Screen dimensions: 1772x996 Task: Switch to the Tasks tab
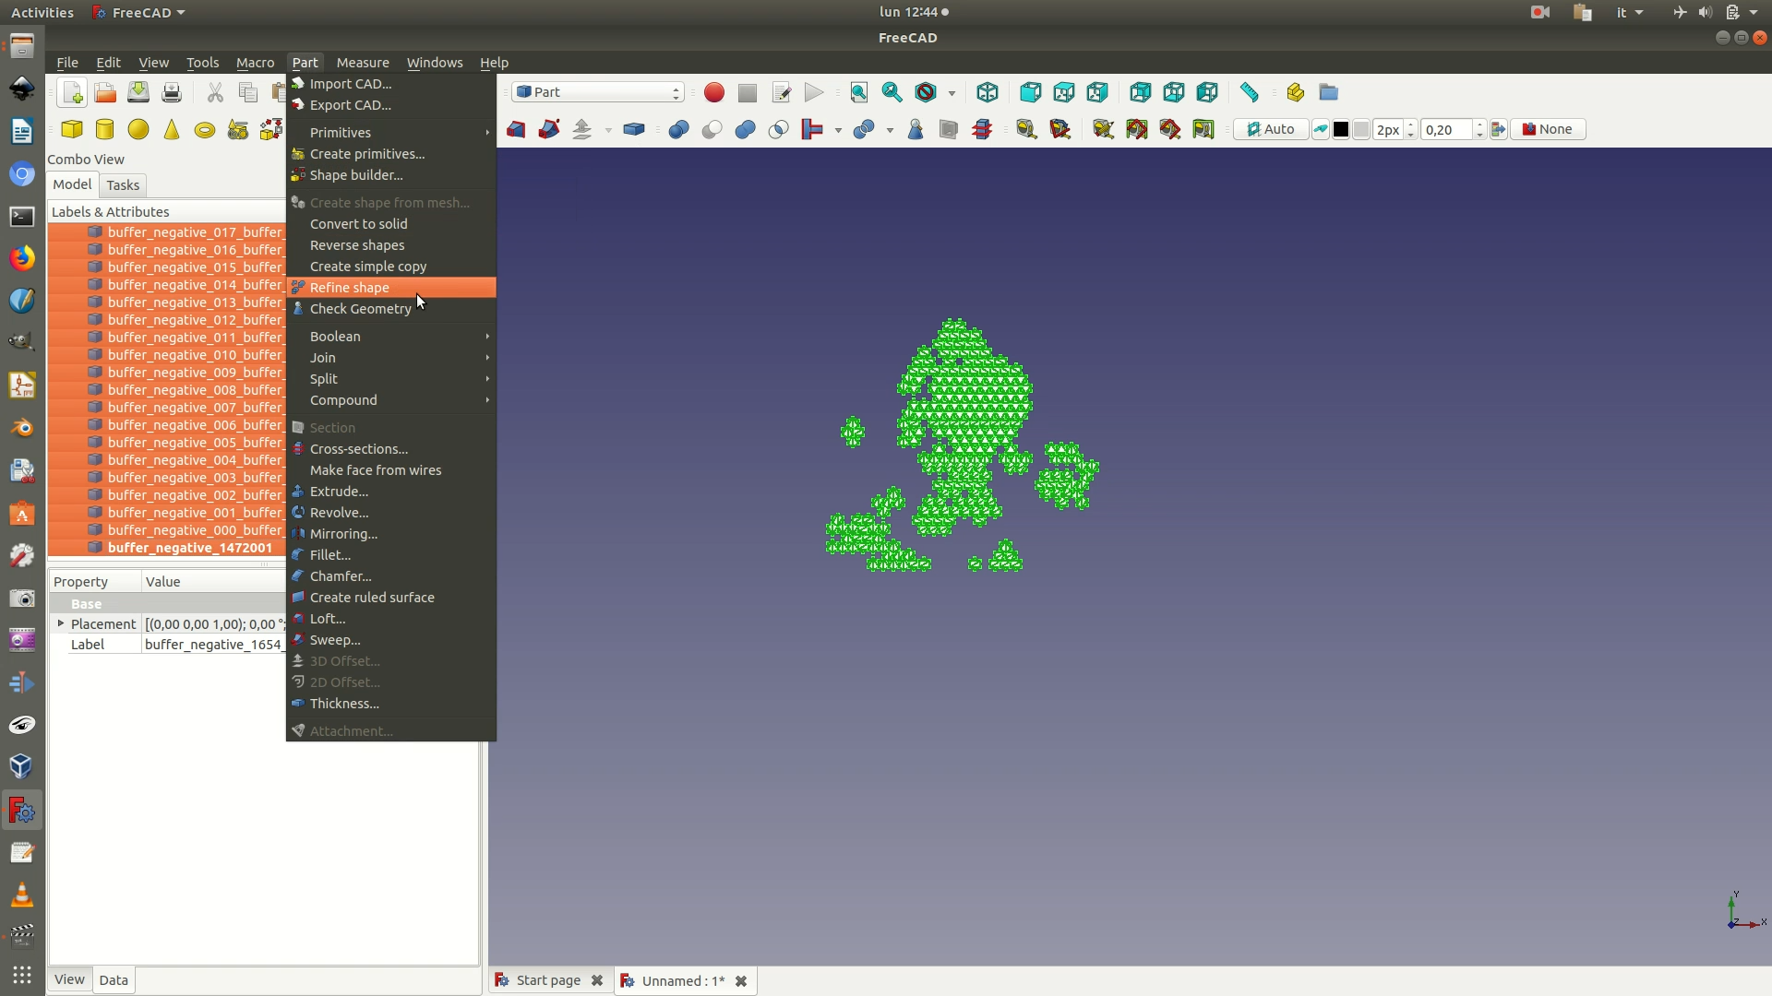(x=123, y=185)
